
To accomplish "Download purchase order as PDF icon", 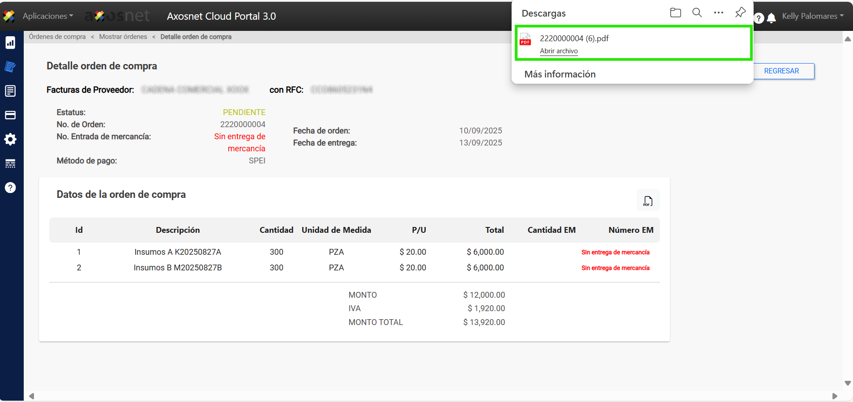I will pos(647,201).
